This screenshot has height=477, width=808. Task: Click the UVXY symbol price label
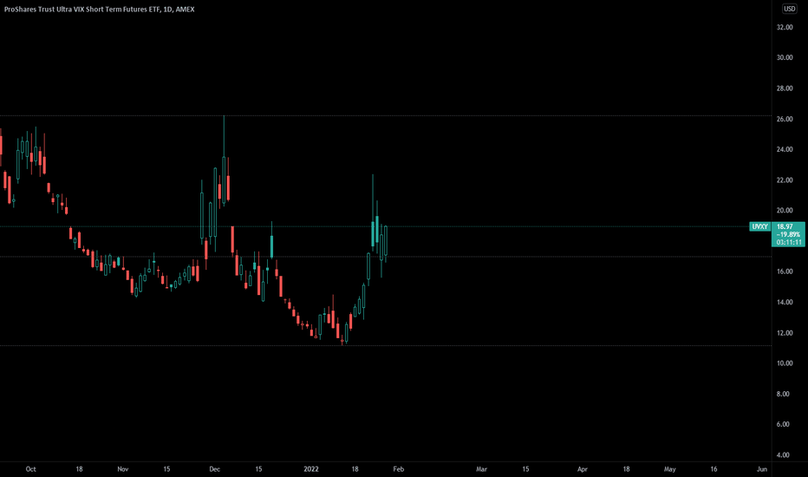[x=759, y=226]
